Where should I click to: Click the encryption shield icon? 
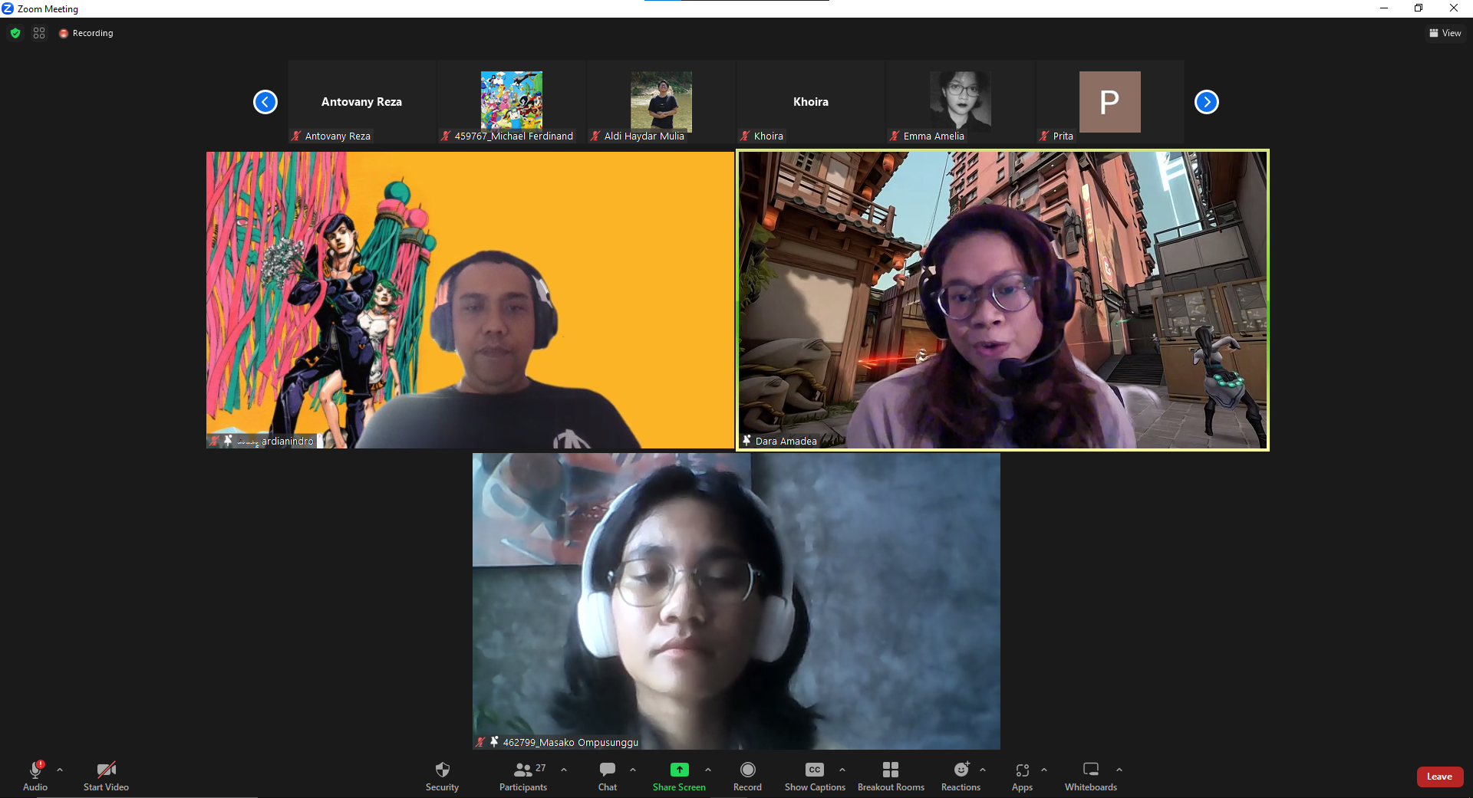[x=15, y=33]
